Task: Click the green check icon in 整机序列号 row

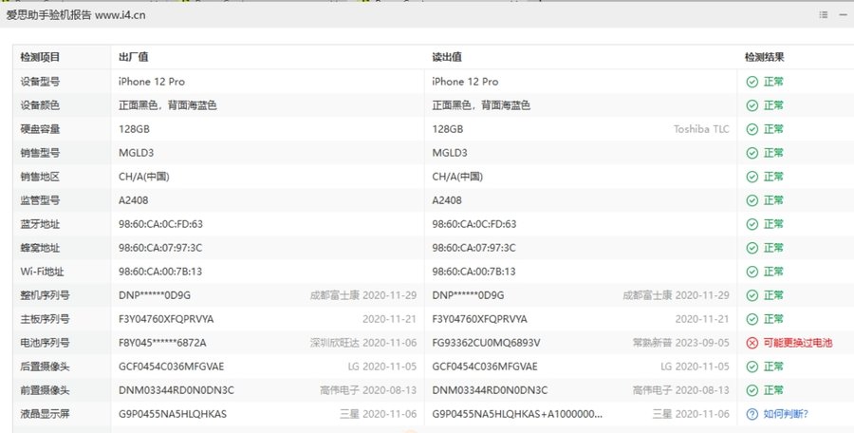Action: coord(752,295)
